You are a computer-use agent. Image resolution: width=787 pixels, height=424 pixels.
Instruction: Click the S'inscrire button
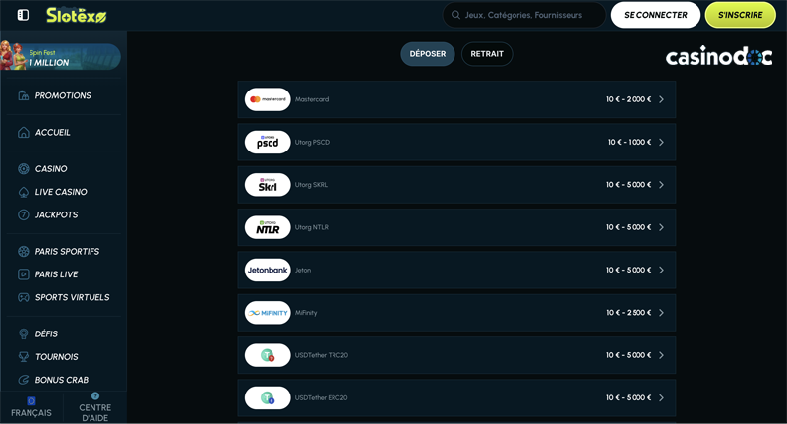click(x=741, y=15)
